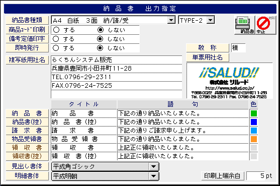Click the light blue 請求書 swatch

254,131
